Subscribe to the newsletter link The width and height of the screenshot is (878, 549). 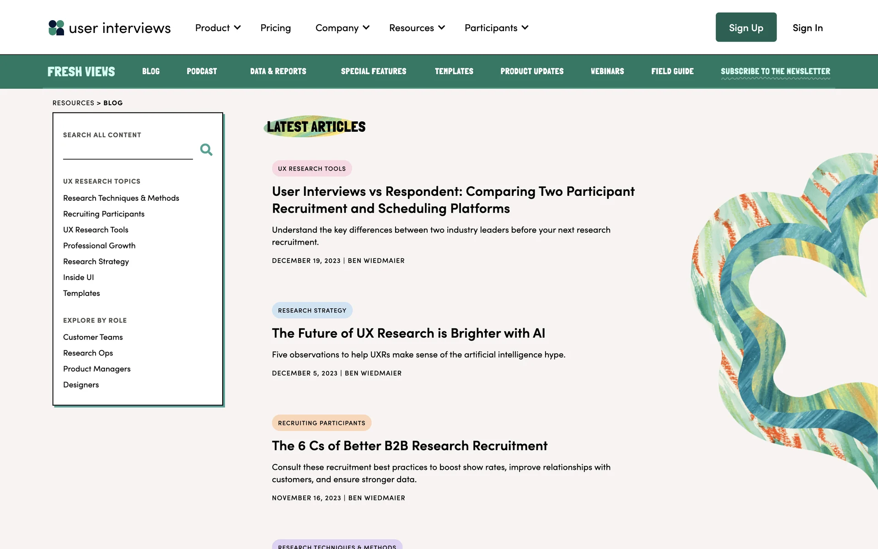[775, 71]
